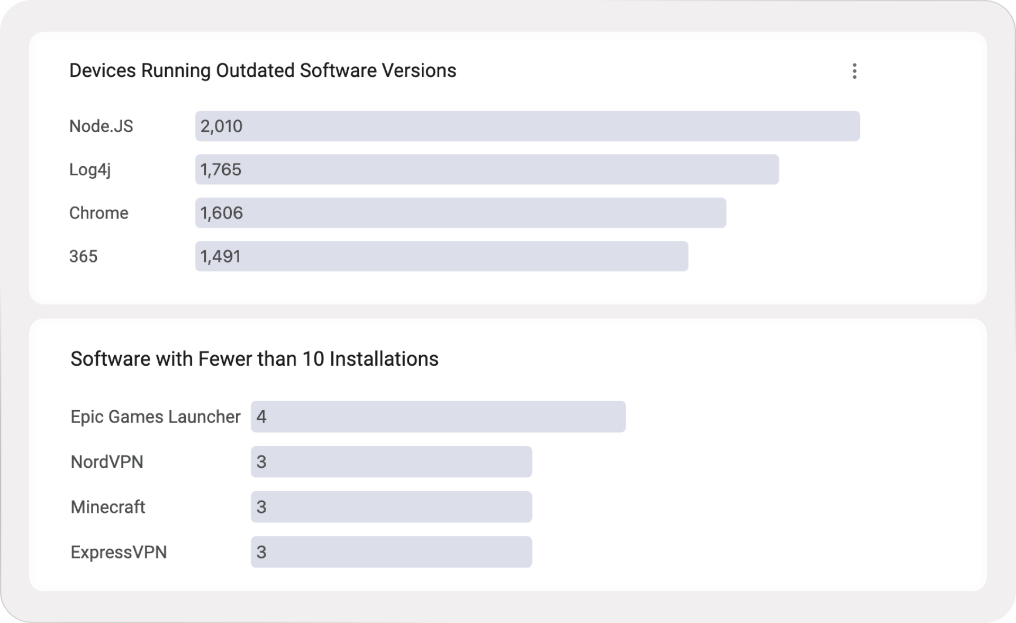Click the 365 label
The width and height of the screenshot is (1016, 623).
84,256
